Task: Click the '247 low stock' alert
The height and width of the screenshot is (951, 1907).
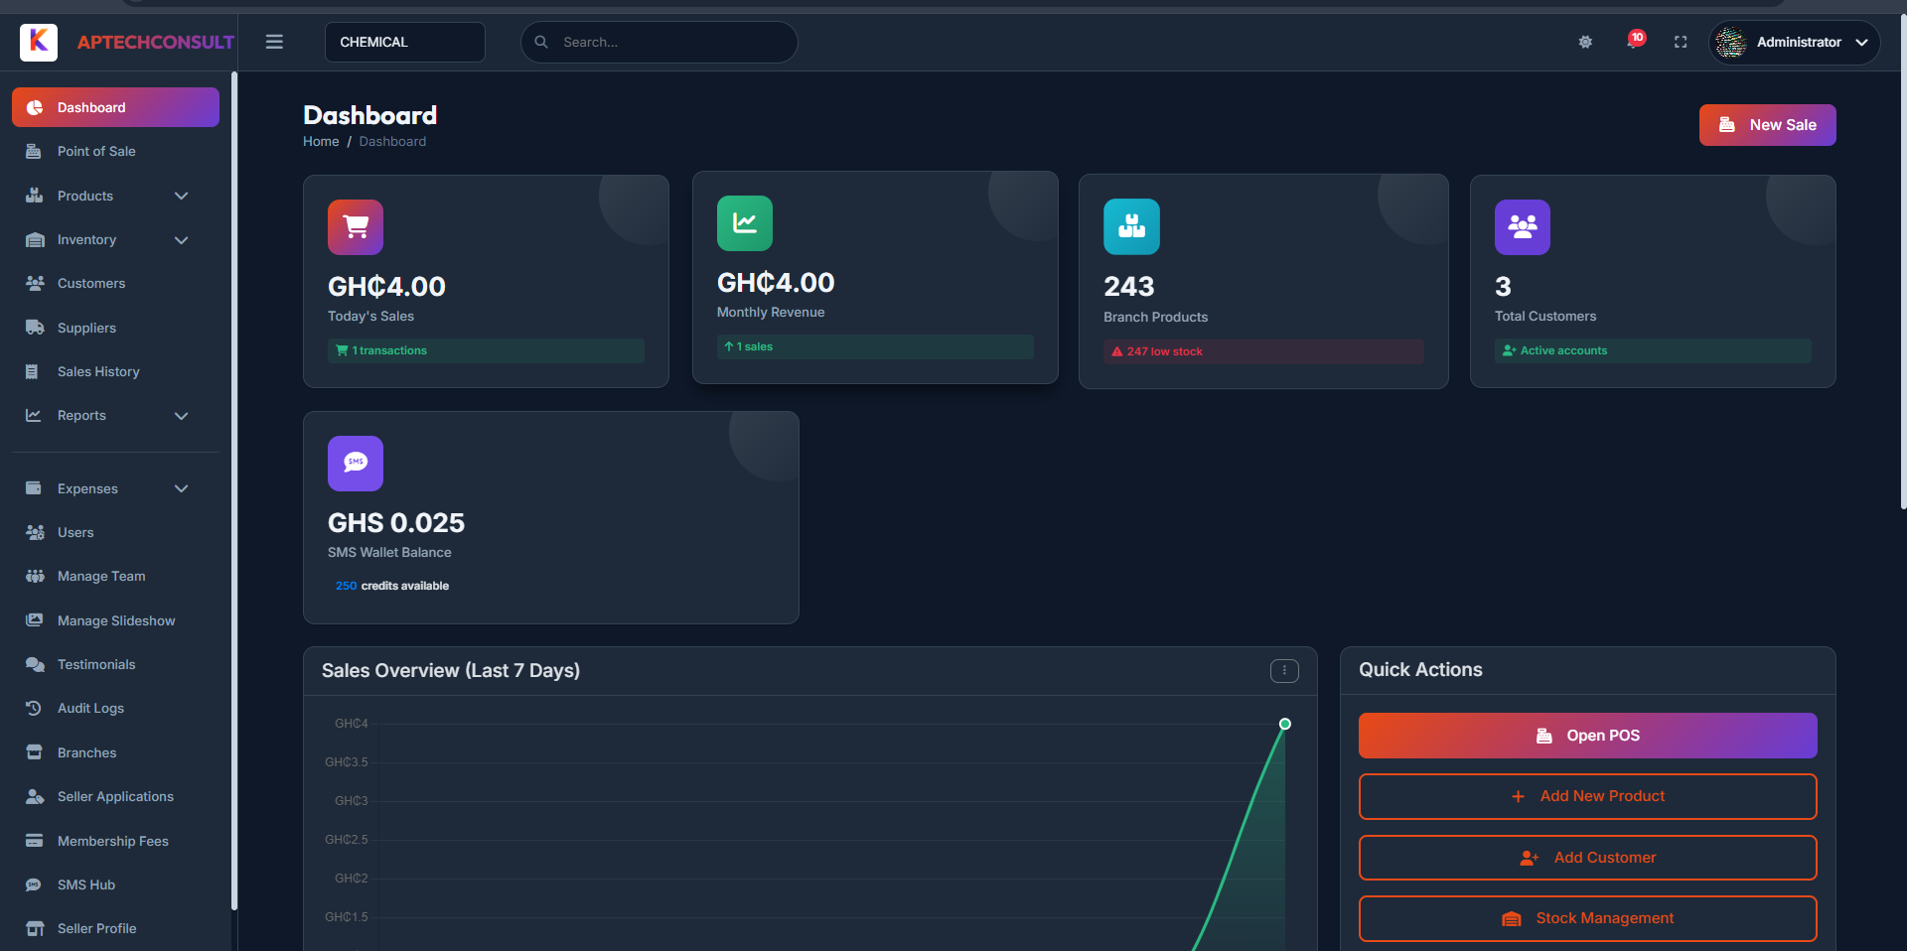Action: click(x=1263, y=351)
